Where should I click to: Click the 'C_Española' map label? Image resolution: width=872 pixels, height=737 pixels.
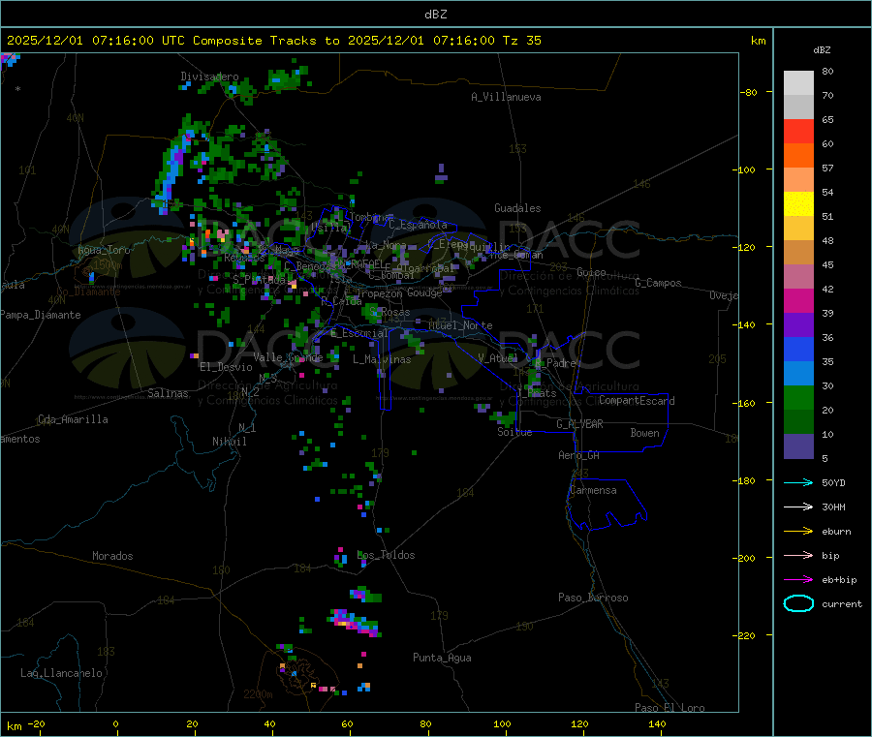(x=418, y=225)
